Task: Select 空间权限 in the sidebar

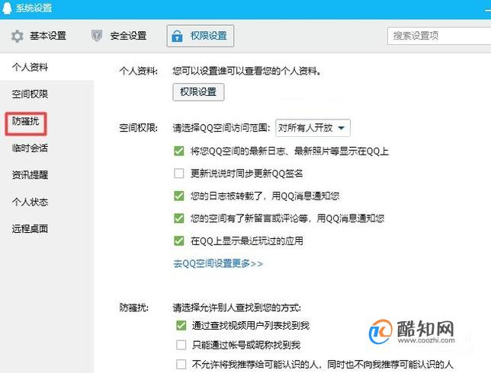Action: click(30, 94)
